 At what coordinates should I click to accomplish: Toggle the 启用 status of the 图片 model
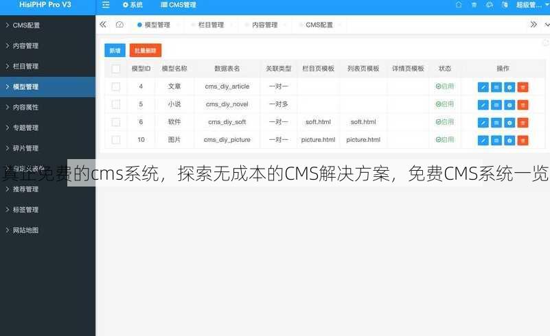coord(445,139)
